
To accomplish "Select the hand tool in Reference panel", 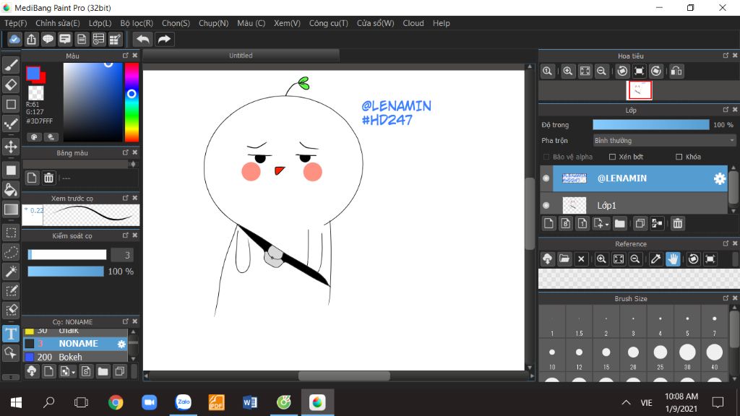I will coord(673,259).
